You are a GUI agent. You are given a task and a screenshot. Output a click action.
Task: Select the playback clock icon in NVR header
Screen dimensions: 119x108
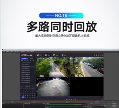coord(46,55)
